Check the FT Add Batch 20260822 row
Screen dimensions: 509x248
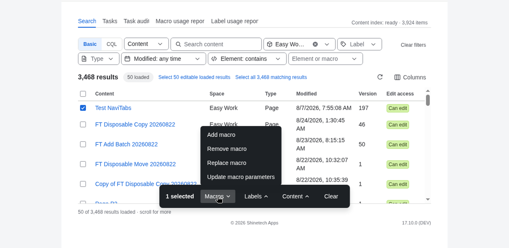tap(83, 144)
